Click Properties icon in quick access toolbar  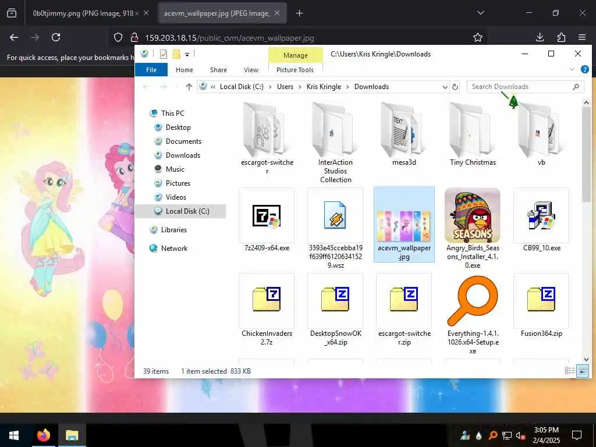(164, 54)
